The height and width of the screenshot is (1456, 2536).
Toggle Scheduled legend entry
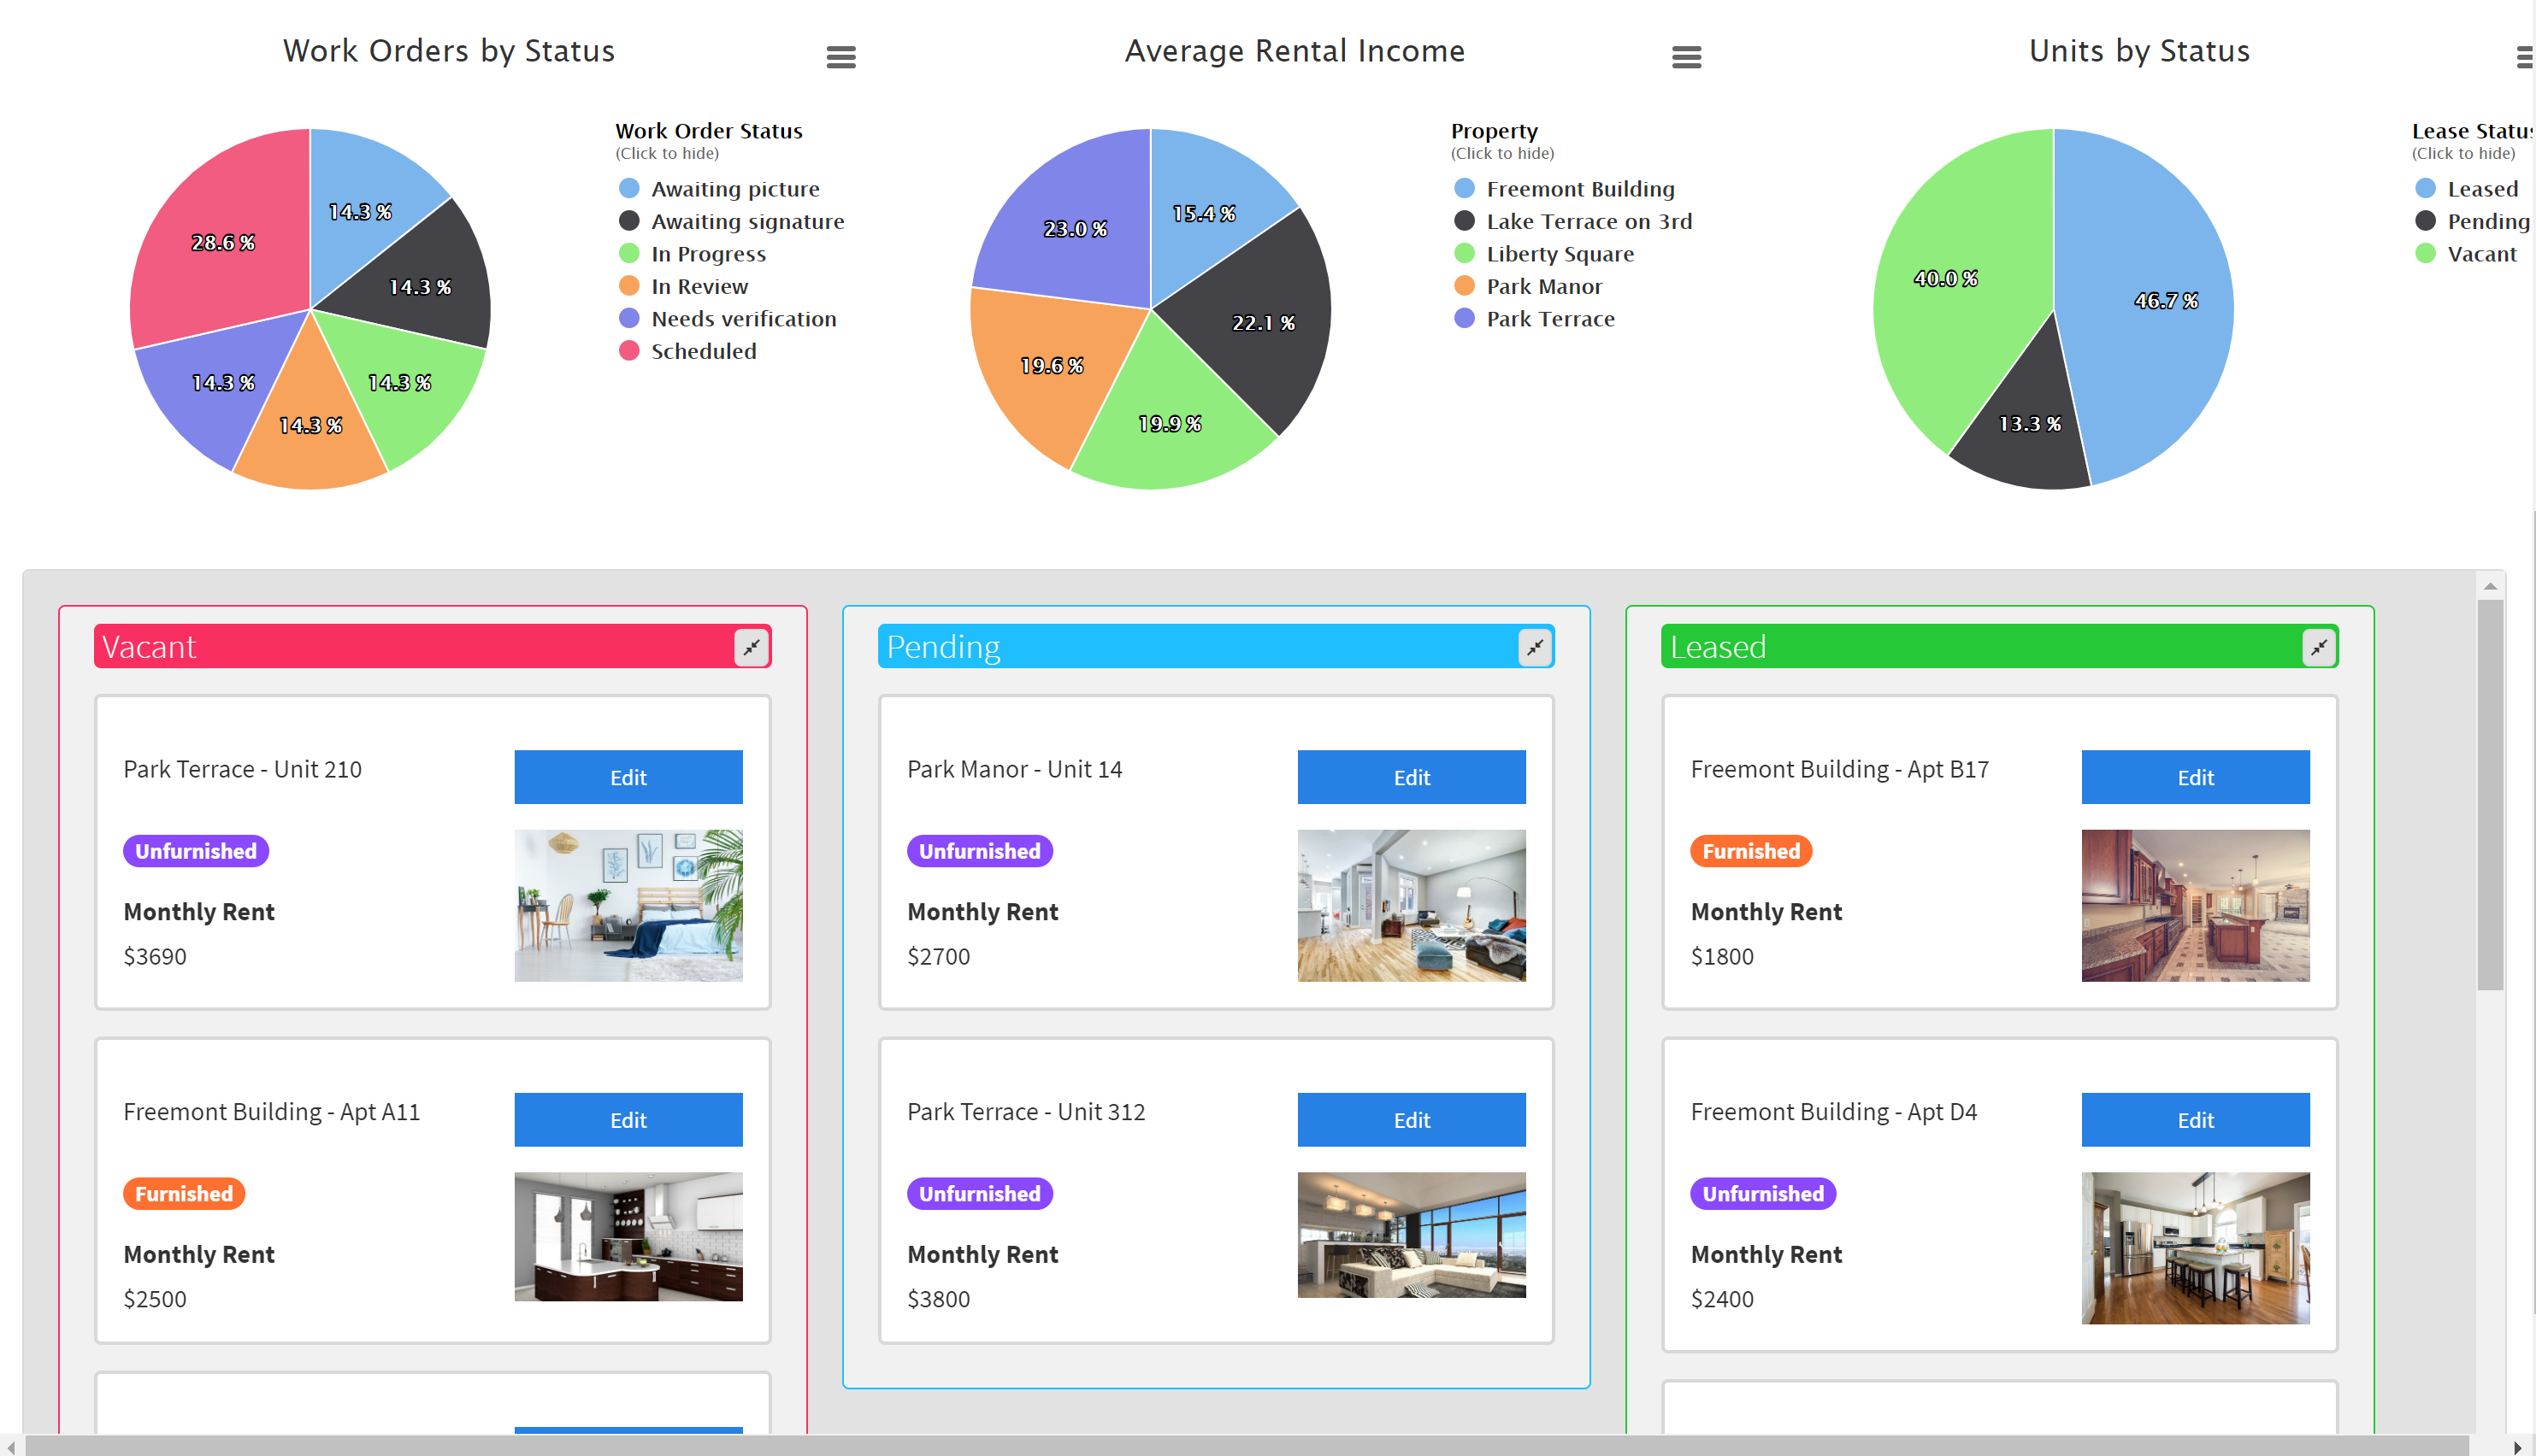(x=687, y=351)
